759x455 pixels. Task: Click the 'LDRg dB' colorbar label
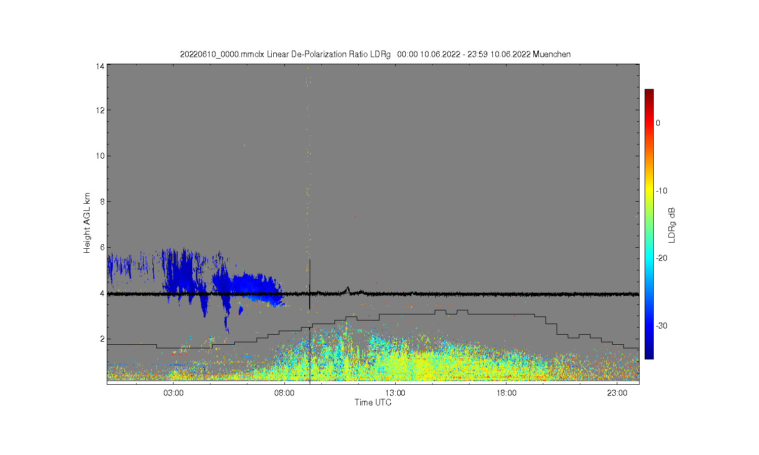pos(672,225)
